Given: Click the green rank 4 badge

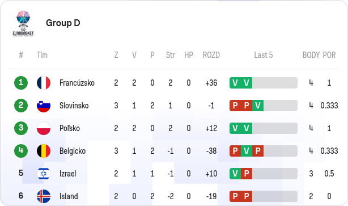Looking at the screenshot, I should coord(21,151).
